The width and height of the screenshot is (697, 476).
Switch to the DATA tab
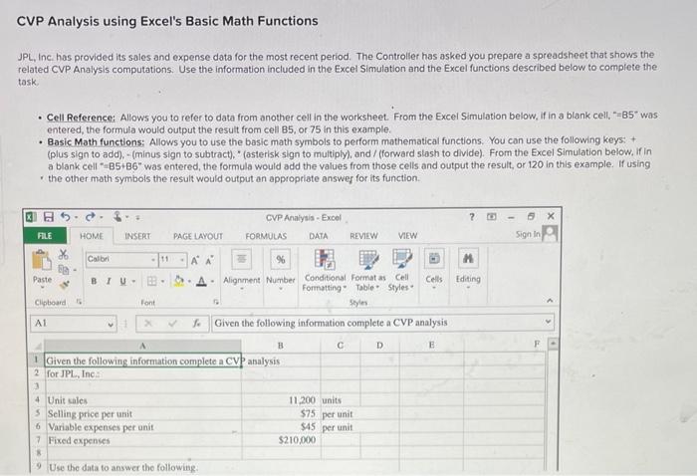(319, 236)
